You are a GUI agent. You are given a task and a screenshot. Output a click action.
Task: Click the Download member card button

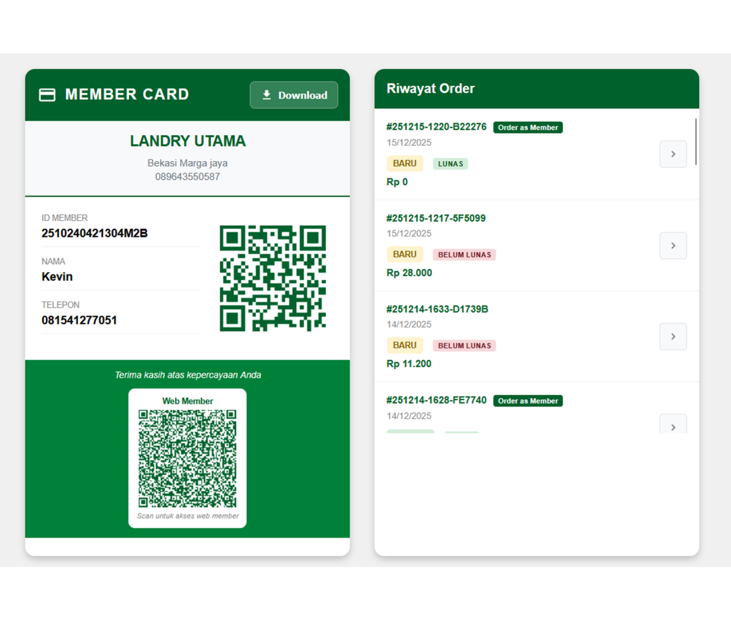click(294, 95)
